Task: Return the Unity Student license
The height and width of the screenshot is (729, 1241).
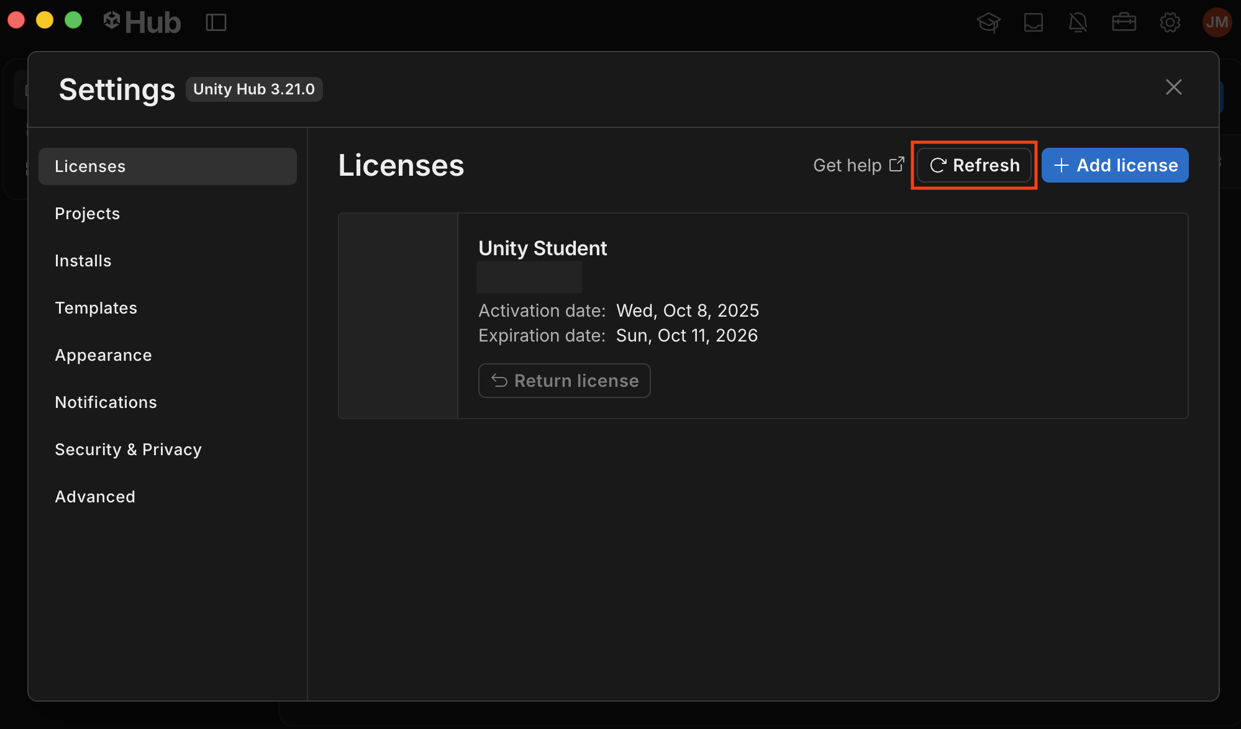Action: [565, 381]
